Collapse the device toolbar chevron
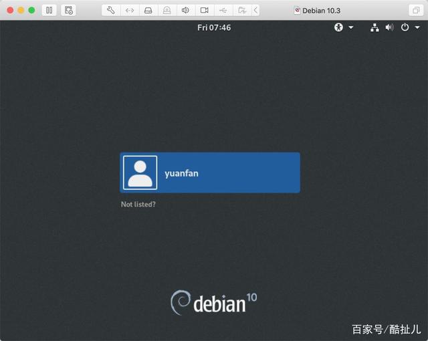Screen dimensions: 428x341 [255, 11]
